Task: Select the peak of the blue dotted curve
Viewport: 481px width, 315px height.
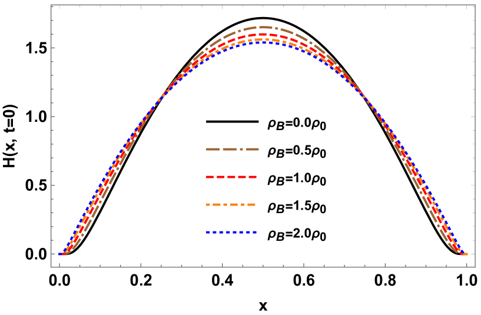Action: point(263,43)
